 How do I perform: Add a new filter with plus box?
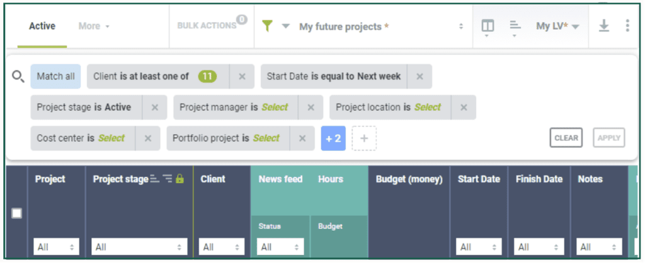coord(364,138)
